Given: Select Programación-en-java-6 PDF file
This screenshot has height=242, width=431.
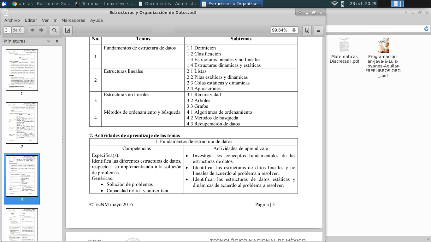Looking at the screenshot, I should pos(383,58).
